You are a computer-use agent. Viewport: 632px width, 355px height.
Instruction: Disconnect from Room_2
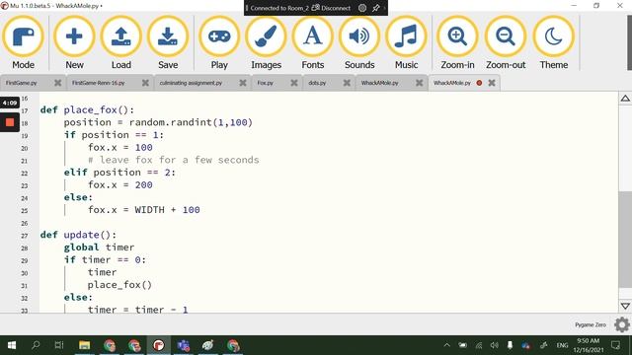(x=331, y=8)
